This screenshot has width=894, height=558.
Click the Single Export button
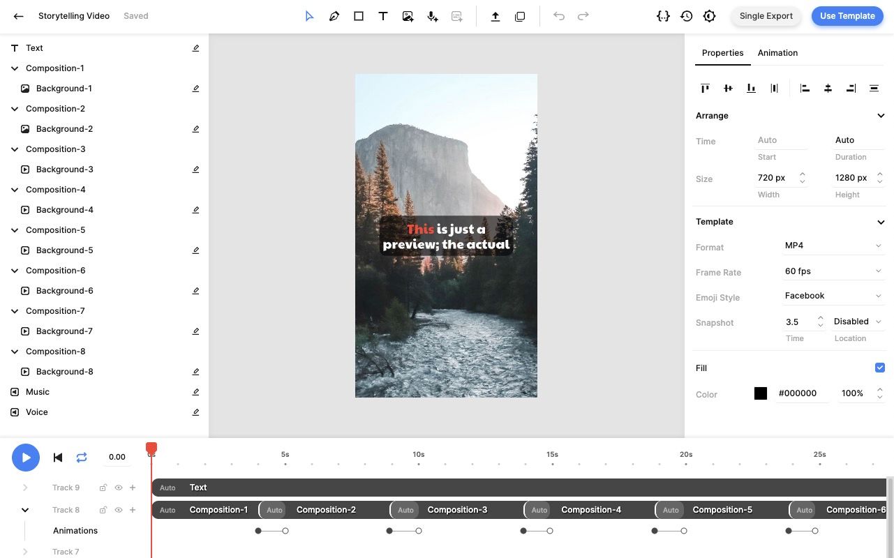(766, 16)
